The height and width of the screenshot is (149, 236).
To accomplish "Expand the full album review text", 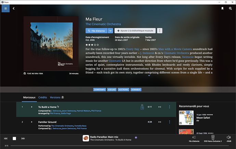I will 149,76.
